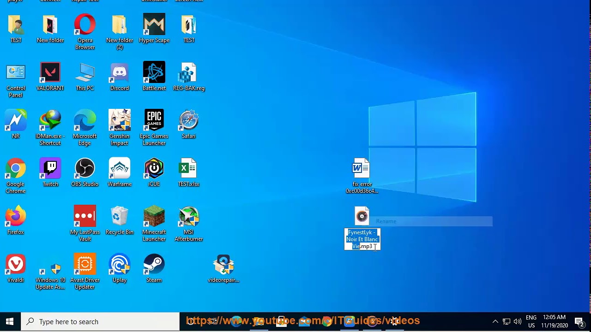Open the Windows Start menu
591x332 pixels.
[x=10, y=321]
